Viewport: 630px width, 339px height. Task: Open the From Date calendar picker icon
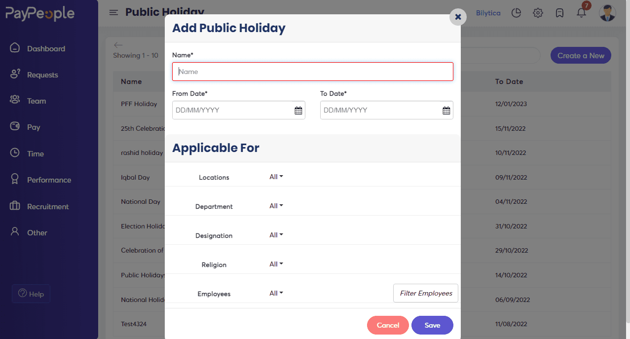tap(298, 111)
